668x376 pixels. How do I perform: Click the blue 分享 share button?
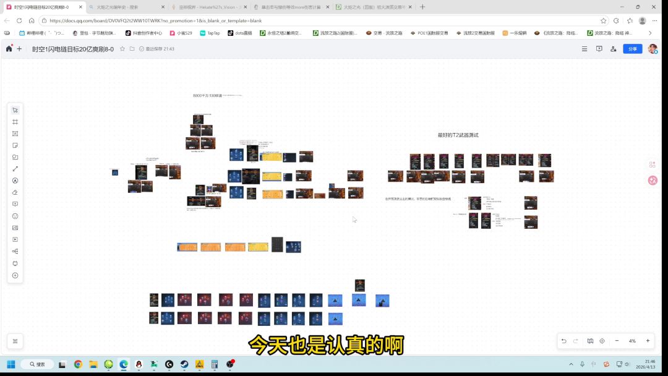coord(632,49)
